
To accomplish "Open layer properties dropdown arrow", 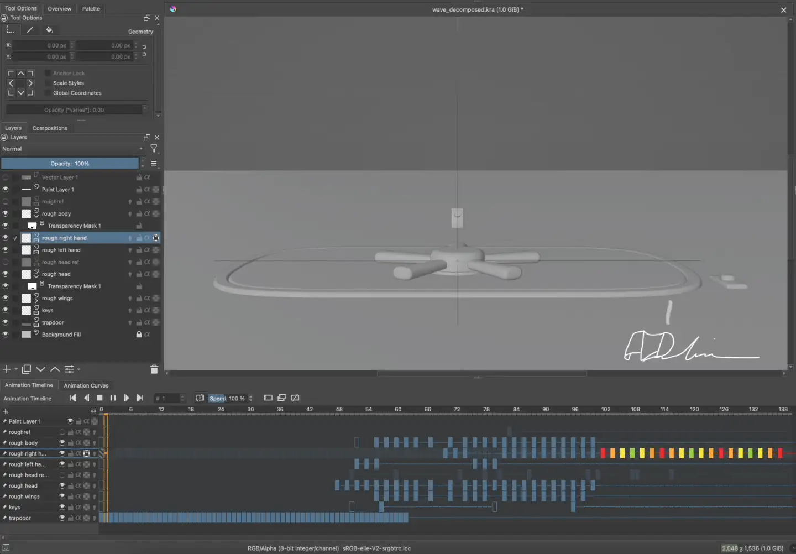I will click(x=78, y=369).
